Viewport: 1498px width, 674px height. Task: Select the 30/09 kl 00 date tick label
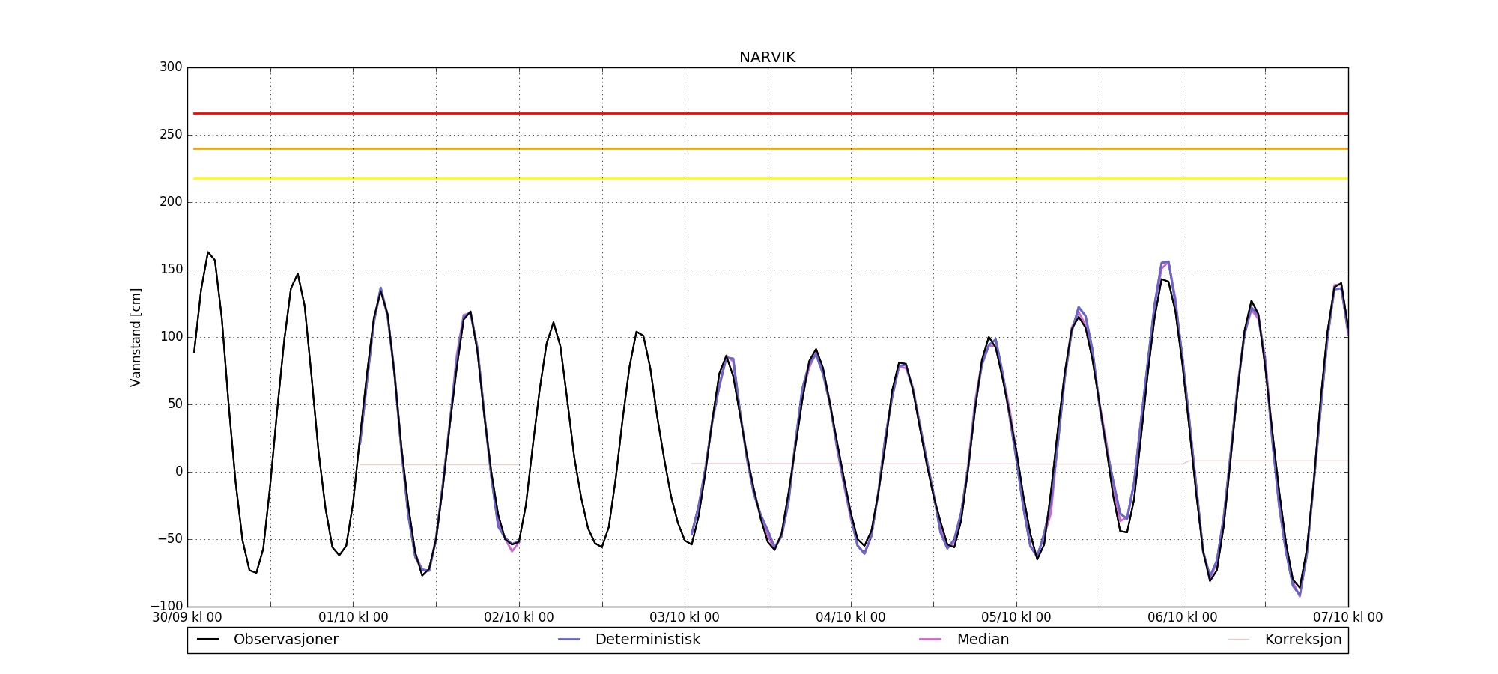[x=187, y=618]
